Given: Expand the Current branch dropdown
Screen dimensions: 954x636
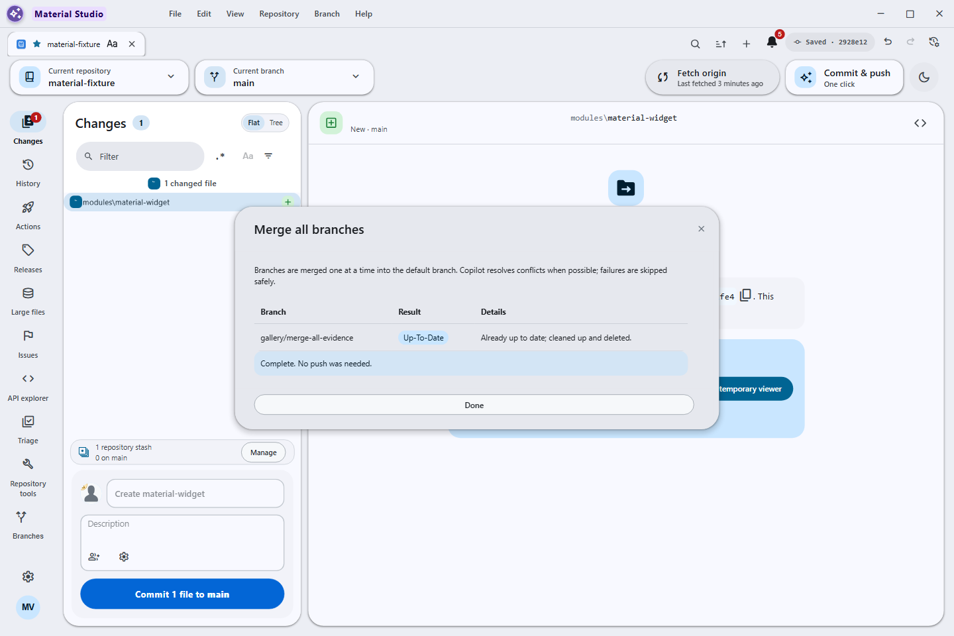Looking at the screenshot, I should click(x=284, y=78).
